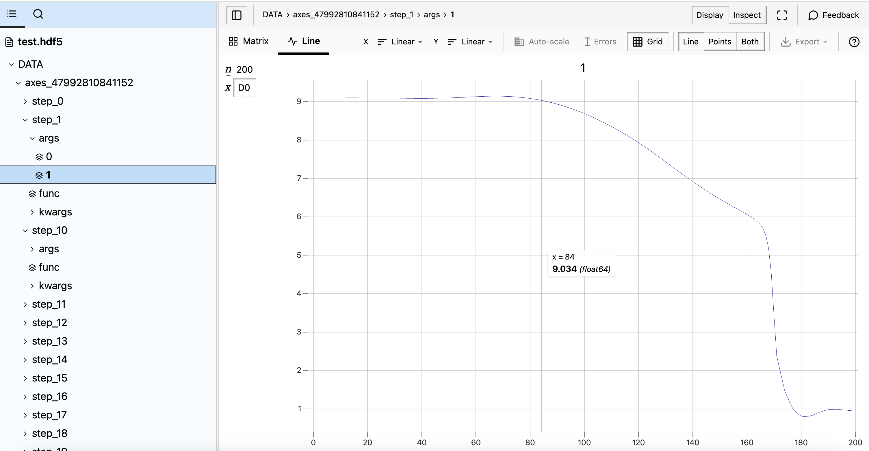The image size is (869, 451).
Task: Open the search magnifier in sidebar
Action: [38, 14]
